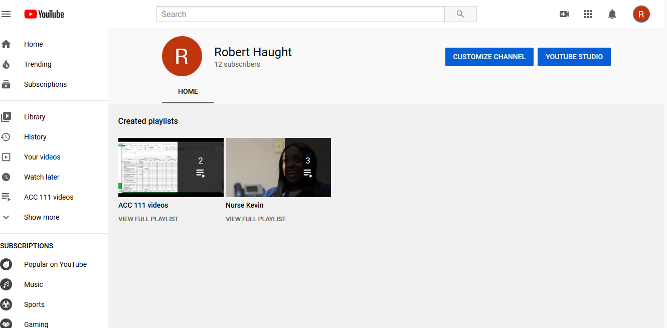Open the hamburger guide menu
This screenshot has width=667, height=328.
(6, 14)
